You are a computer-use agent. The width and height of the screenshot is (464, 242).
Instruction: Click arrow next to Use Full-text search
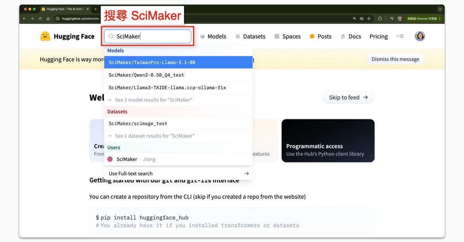246,173
